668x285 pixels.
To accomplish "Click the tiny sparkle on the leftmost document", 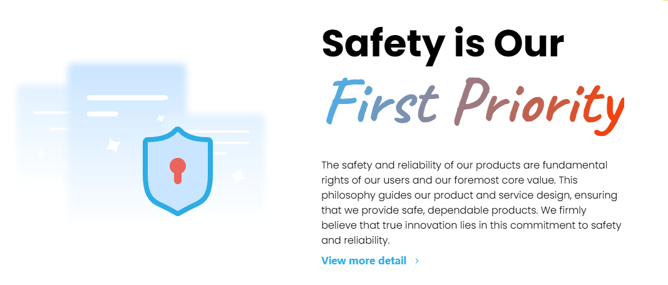I will coord(41,153).
